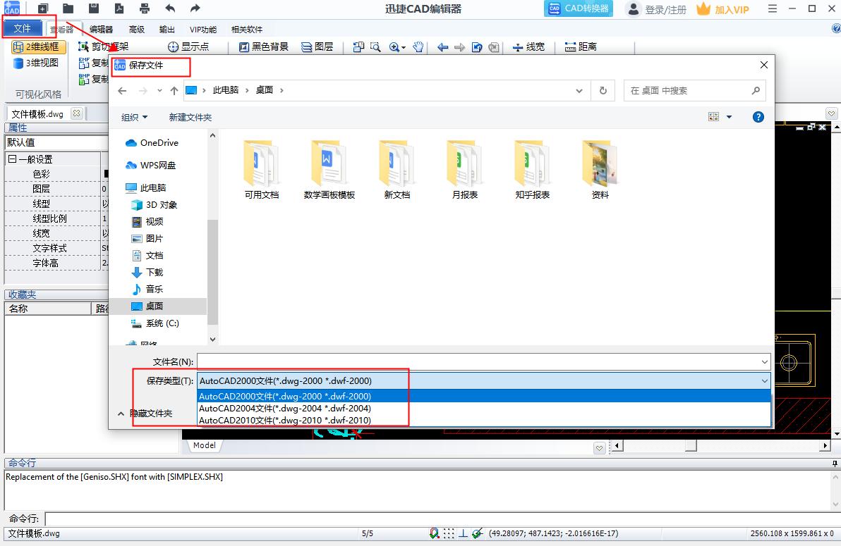Screen dimensions: 841x546
Task: Open the 图层 layer manager icon
Action: pos(305,47)
